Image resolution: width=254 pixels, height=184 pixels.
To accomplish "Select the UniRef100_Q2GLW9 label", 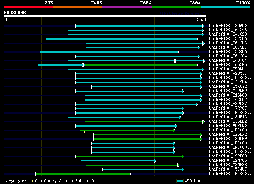I will point(228,139).
